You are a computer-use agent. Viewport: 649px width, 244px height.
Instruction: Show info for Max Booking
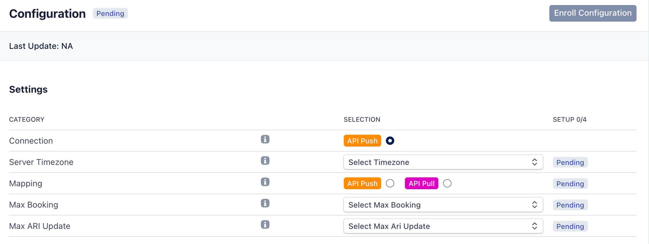point(265,203)
